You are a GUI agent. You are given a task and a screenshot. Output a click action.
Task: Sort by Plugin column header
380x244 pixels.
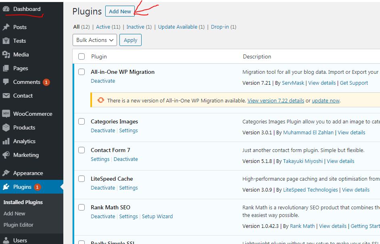pos(99,56)
